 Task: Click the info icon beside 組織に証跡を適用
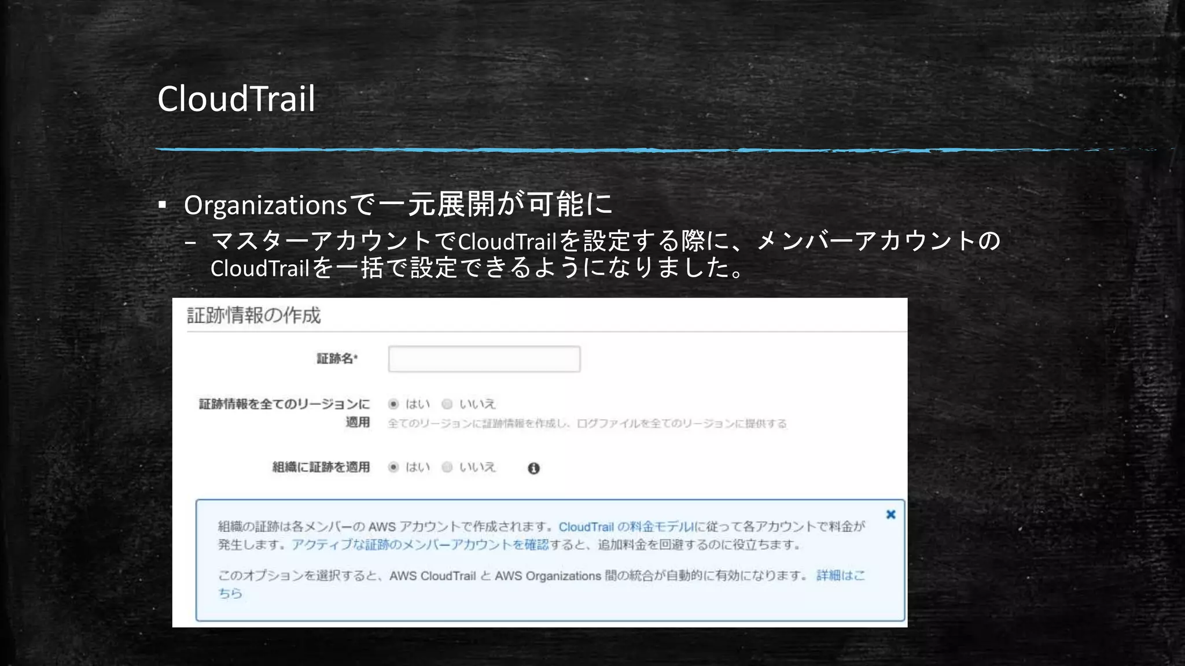click(533, 468)
